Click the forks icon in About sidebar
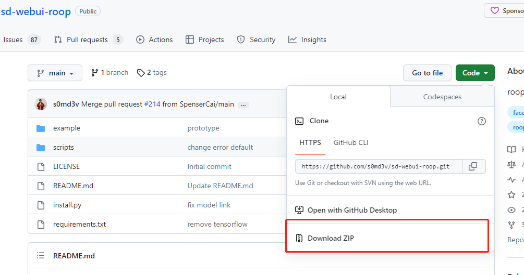 click(x=511, y=225)
